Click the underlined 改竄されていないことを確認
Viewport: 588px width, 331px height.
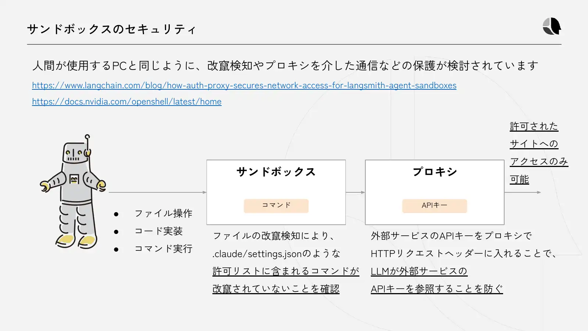[276, 289]
